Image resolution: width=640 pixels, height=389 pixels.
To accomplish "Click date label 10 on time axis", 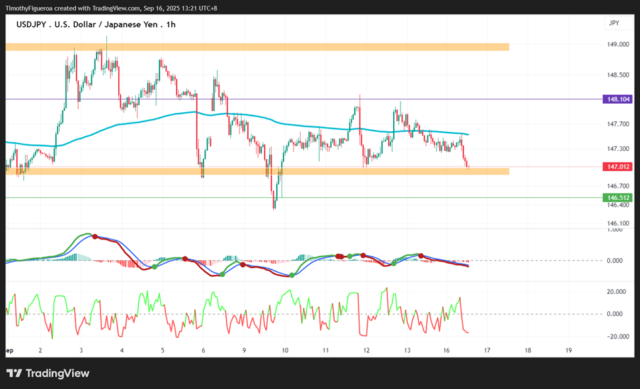I will coord(285,350).
